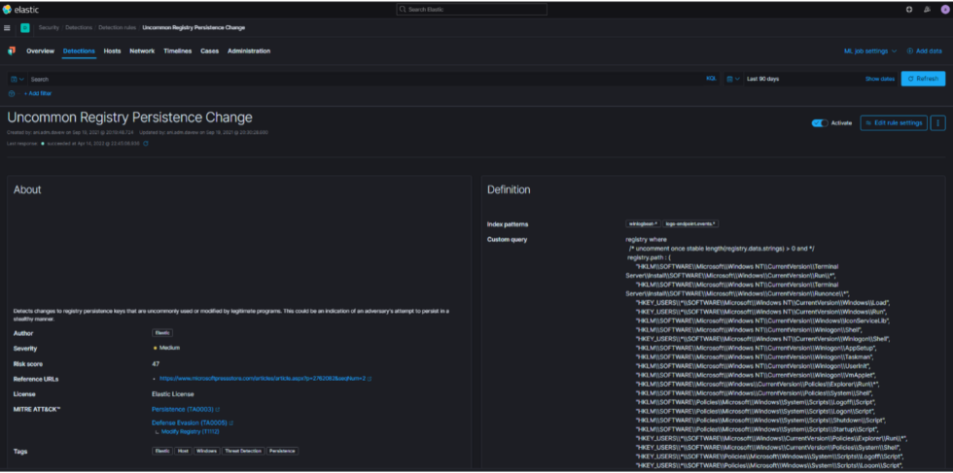The image size is (953, 473).
Task: Click the green space avatar icon
Action: click(25, 28)
